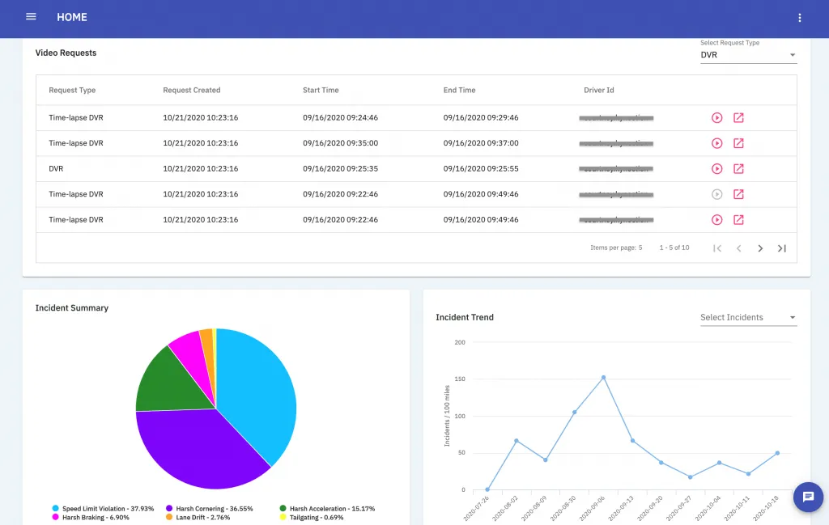Go to previous page of video requests
The image size is (829, 525).
738,248
